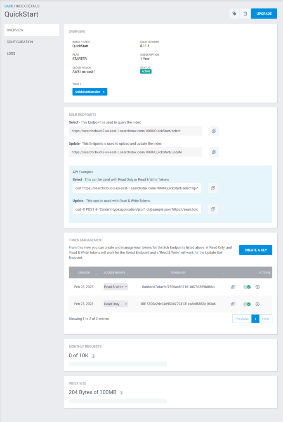Delete the Read & Write token
Viewport: 283px width, 422px height.
[257, 287]
